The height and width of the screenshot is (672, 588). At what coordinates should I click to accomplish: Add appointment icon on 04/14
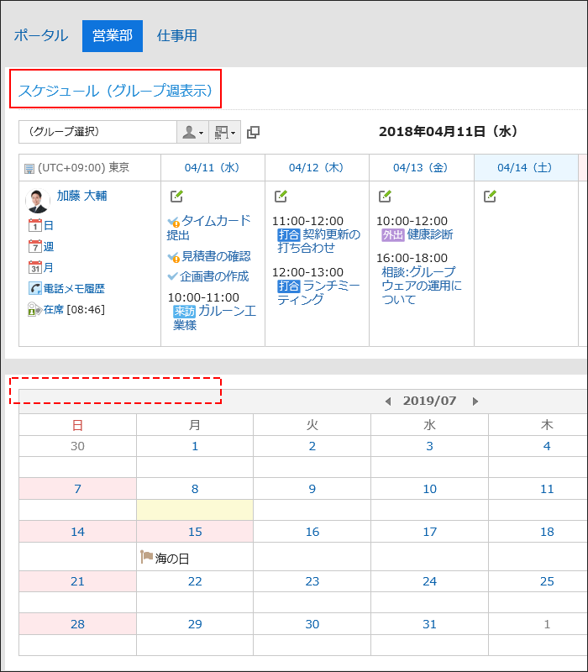pos(490,197)
